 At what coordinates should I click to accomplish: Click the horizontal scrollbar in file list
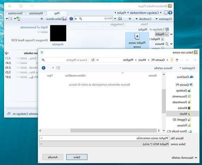pos(114,130)
